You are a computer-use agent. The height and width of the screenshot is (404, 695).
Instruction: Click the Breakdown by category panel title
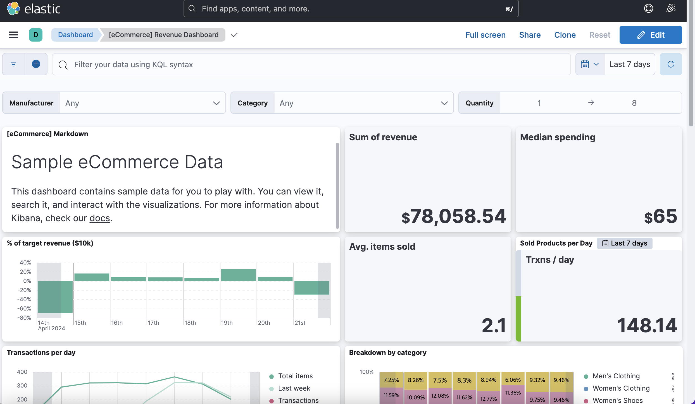[388, 352]
